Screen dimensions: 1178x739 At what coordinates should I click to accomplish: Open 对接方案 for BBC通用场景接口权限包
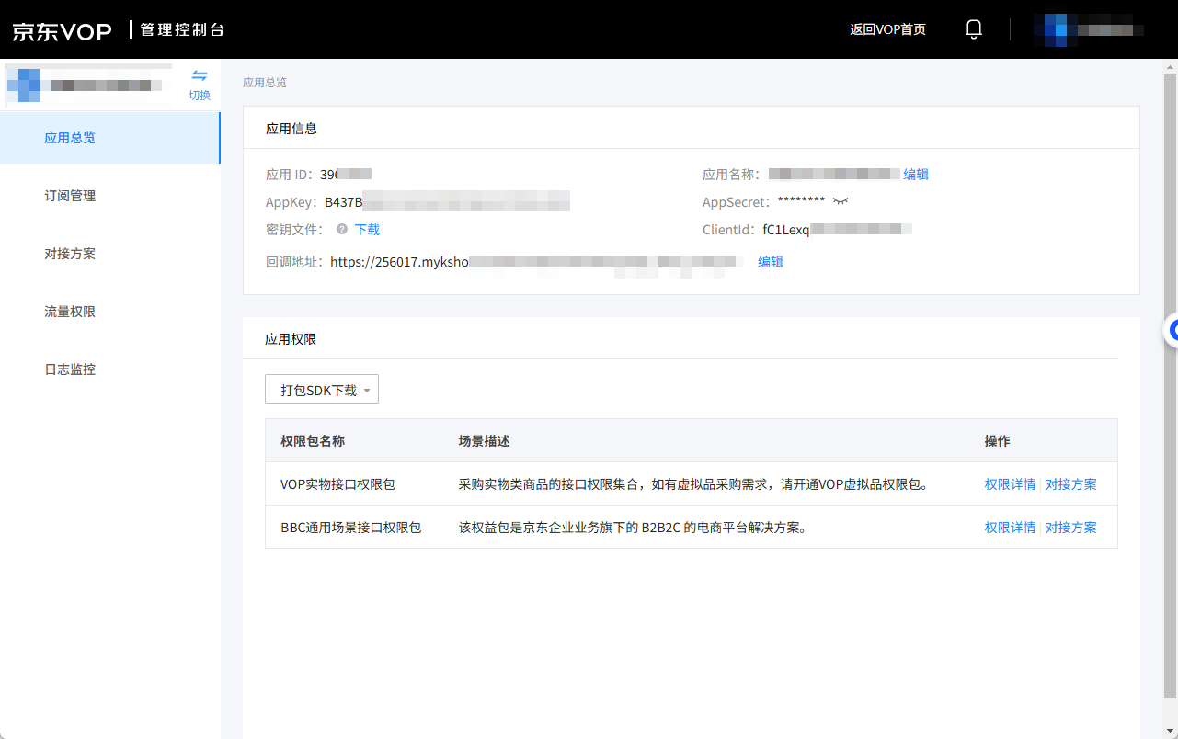click(x=1071, y=527)
